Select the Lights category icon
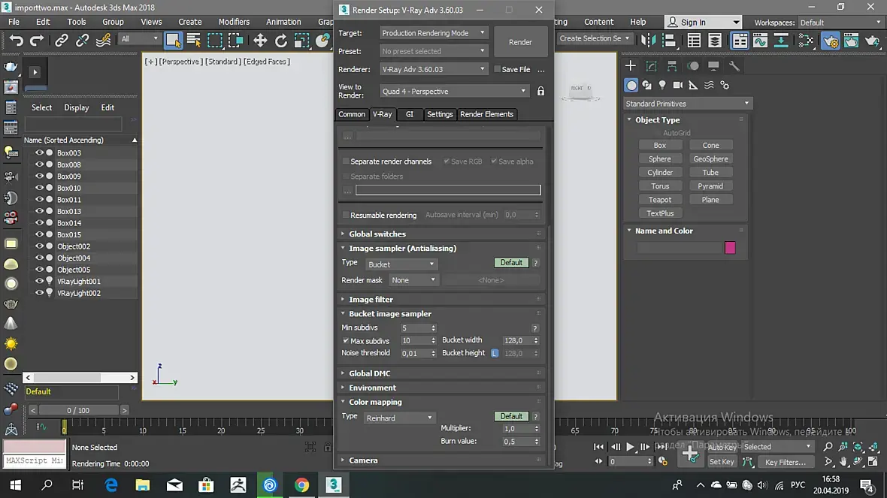887x498 pixels. pyautogui.click(x=662, y=86)
